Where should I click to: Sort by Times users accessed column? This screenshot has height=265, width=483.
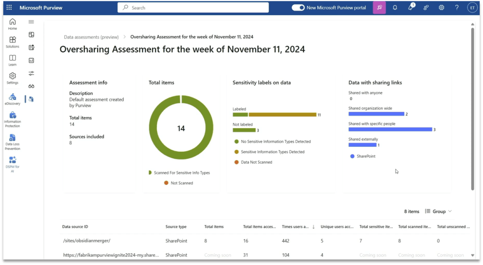(x=297, y=227)
